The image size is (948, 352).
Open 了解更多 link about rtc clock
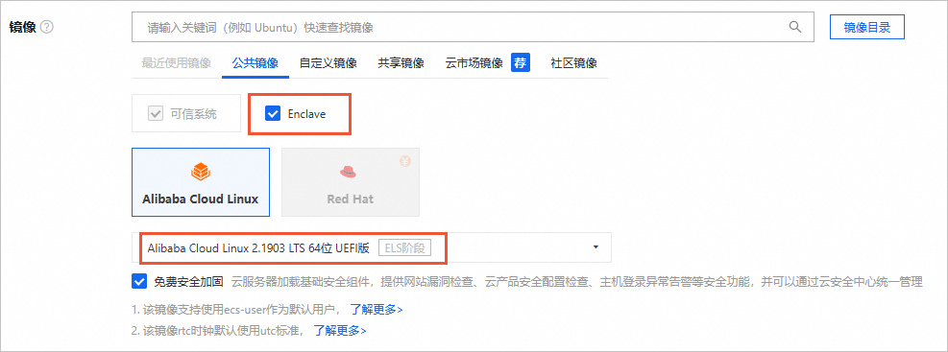pyautogui.click(x=340, y=331)
